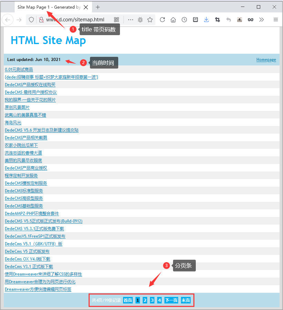The width and height of the screenshot is (283, 310).
Task: Expand the toolbar overflow chevron
Action: point(262,20)
